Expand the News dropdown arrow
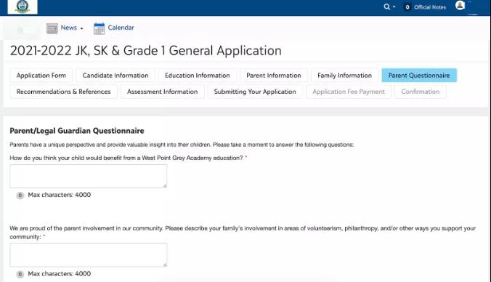491x282 pixels. point(82,28)
